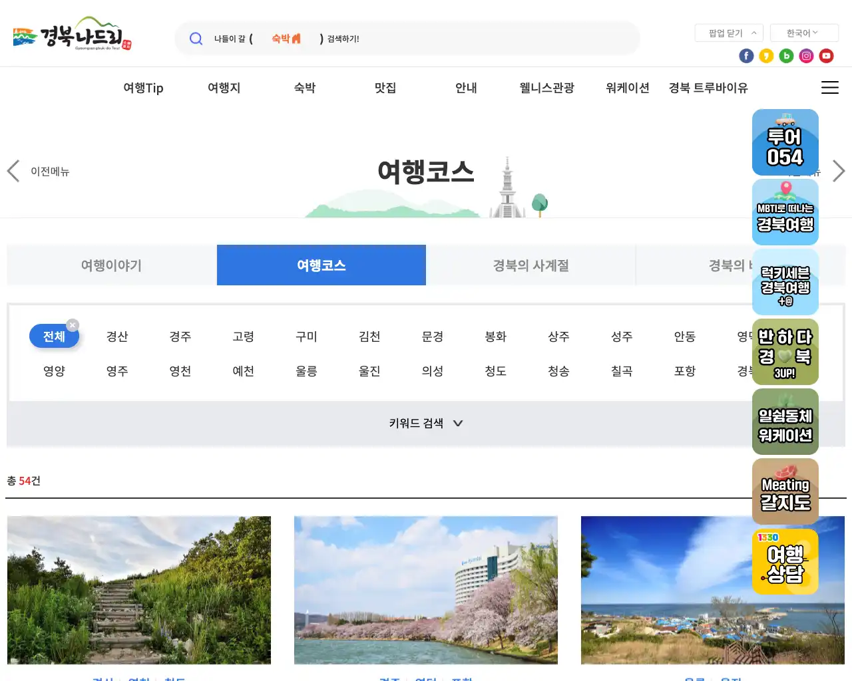Open the Facebook social icon
Viewport: 852px width, 681px height.
tap(746, 56)
